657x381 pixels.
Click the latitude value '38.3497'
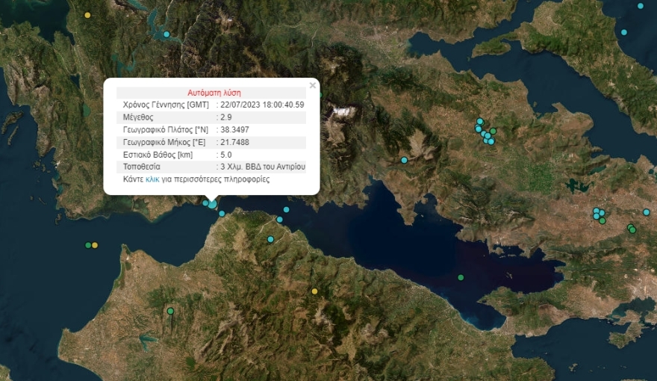(234, 130)
